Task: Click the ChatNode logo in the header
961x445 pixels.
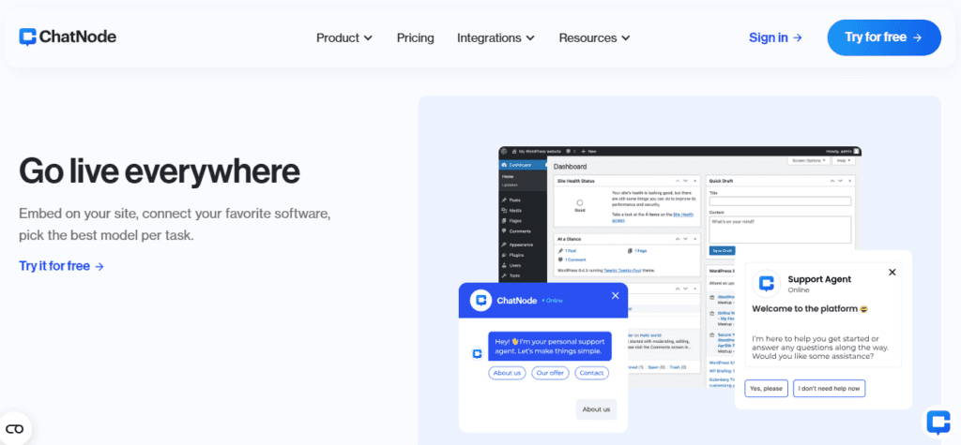Action: [x=68, y=37]
